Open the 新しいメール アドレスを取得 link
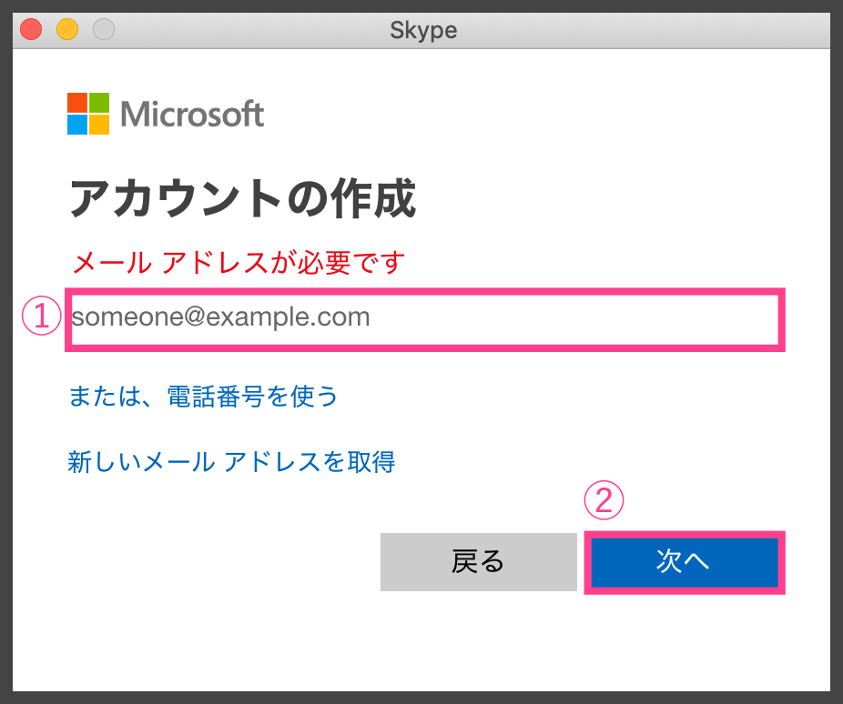 pos(231,462)
